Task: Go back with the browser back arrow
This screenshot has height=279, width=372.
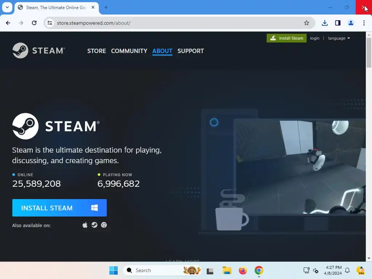Action: [8, 23]
